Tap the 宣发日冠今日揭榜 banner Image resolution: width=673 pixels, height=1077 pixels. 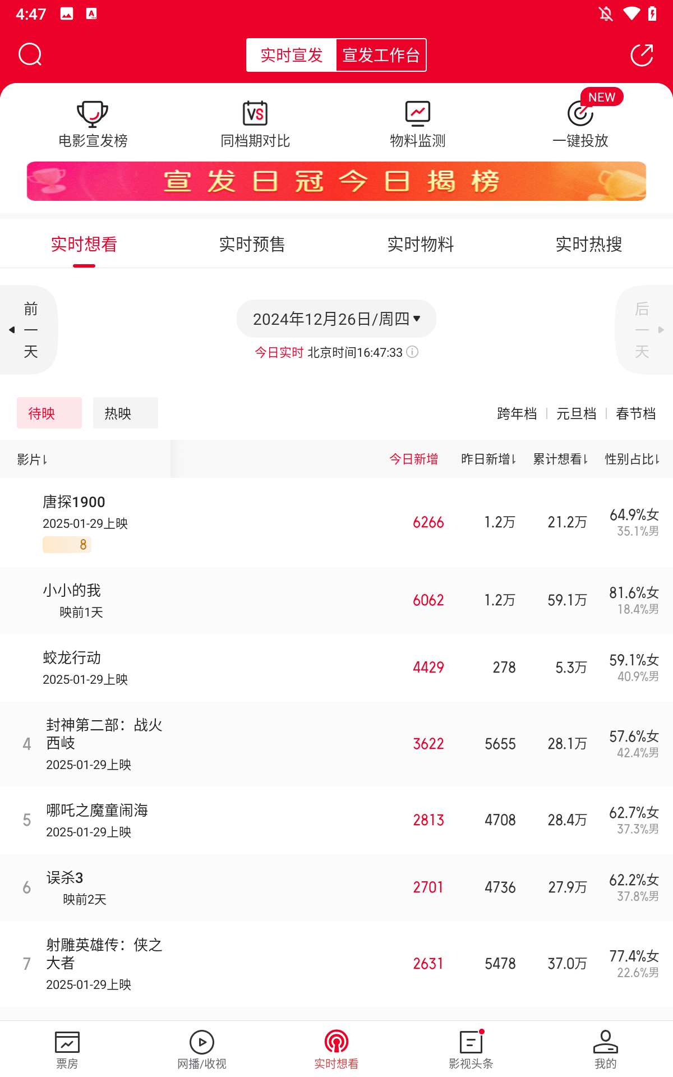(336, 181)
